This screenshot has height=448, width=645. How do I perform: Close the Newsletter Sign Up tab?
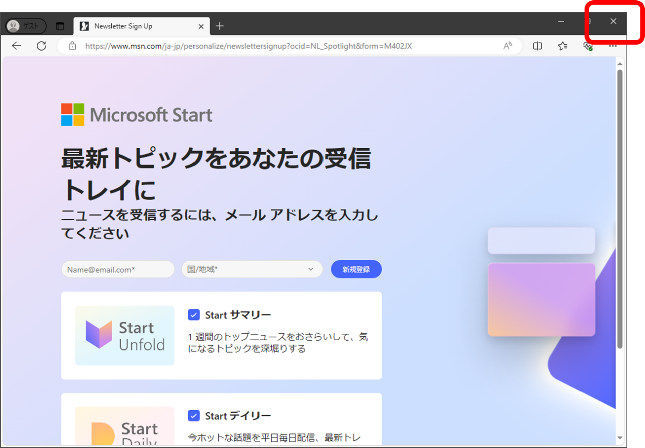click(201, 26)
